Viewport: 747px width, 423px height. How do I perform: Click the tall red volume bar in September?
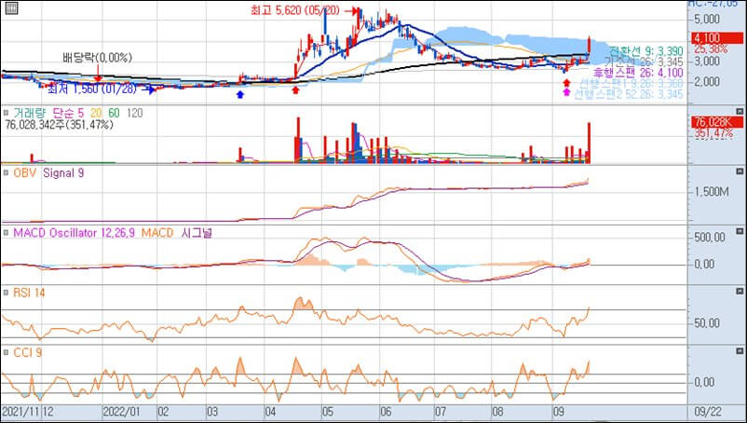tap(589, 143)
